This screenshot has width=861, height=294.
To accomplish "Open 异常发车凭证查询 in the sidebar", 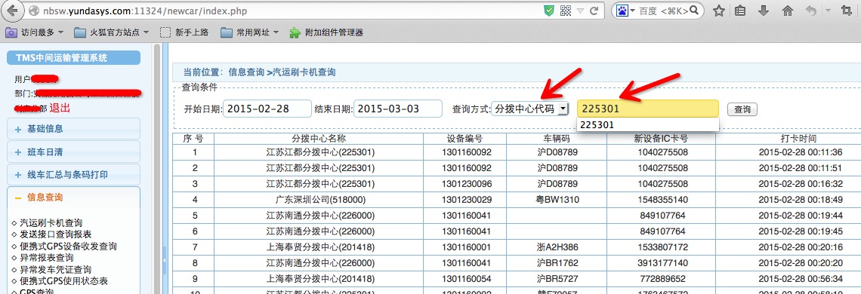I will pos(55,269).
